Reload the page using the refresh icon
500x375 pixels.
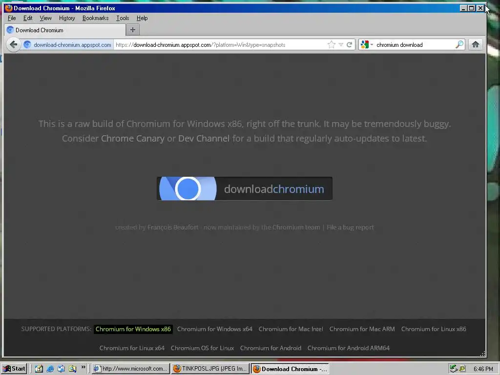point(350,44)
